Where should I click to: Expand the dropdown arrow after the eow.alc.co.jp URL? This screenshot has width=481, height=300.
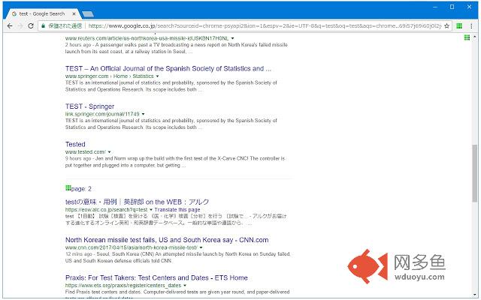(x=151, y=210)
